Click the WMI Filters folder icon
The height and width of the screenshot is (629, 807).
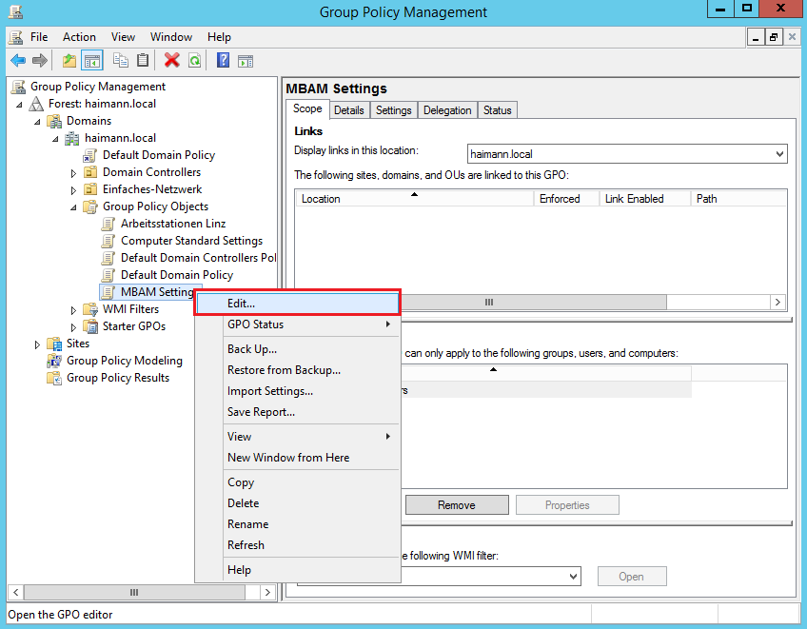tap(90, 309)
